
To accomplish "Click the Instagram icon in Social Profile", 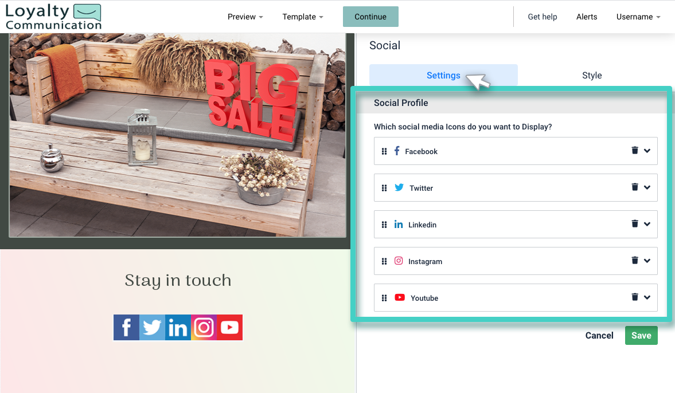I will click(398, 261).
